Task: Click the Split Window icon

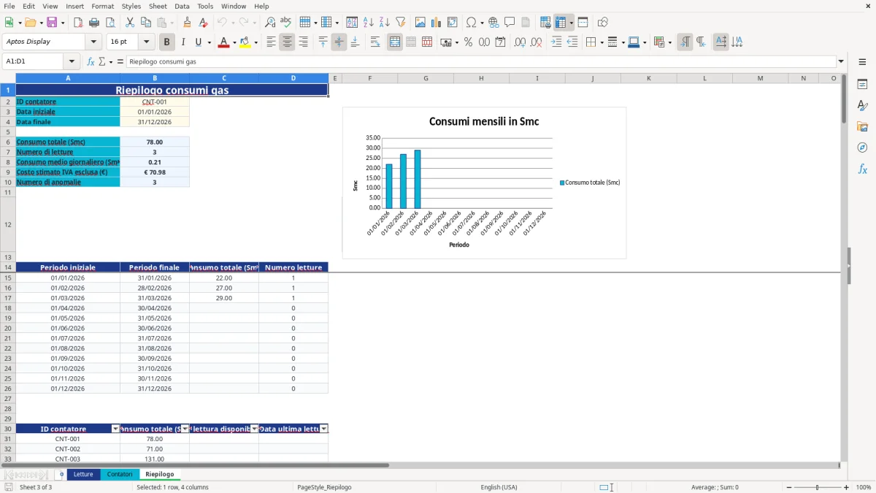Action: click(583, 23)
